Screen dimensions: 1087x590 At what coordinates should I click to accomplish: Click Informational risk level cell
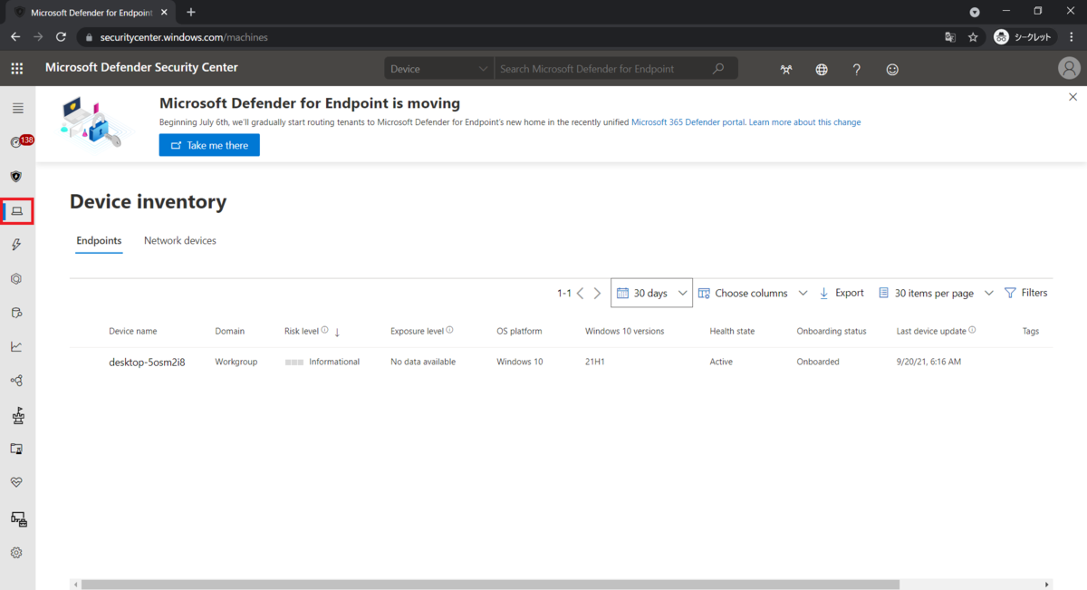(x=322, y=362)
